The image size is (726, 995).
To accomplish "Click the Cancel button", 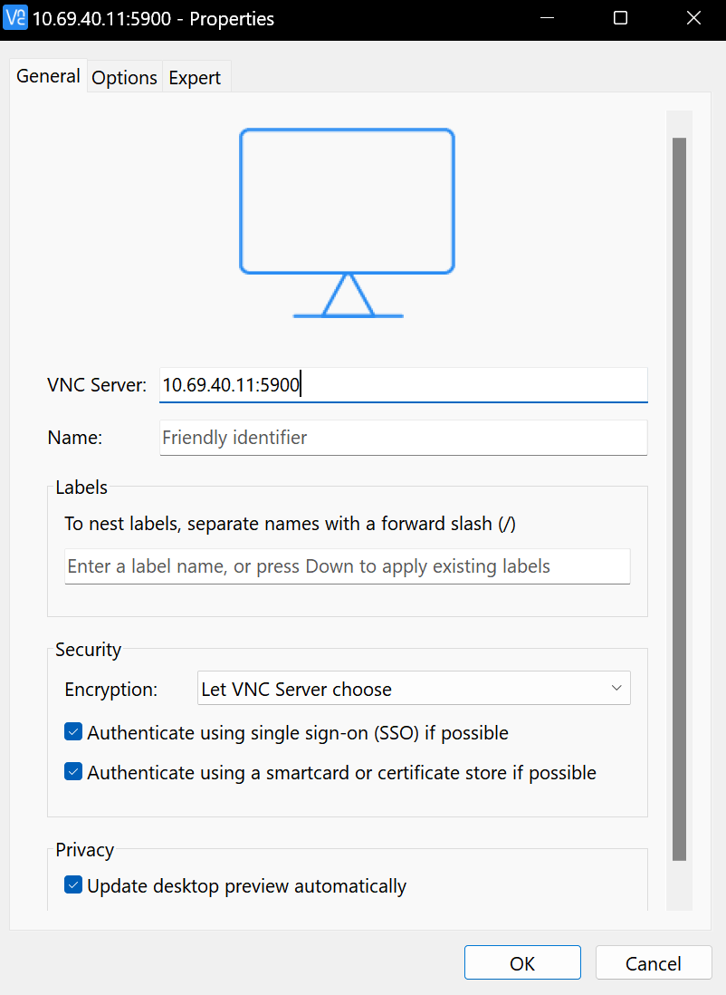I will (654, 963).
